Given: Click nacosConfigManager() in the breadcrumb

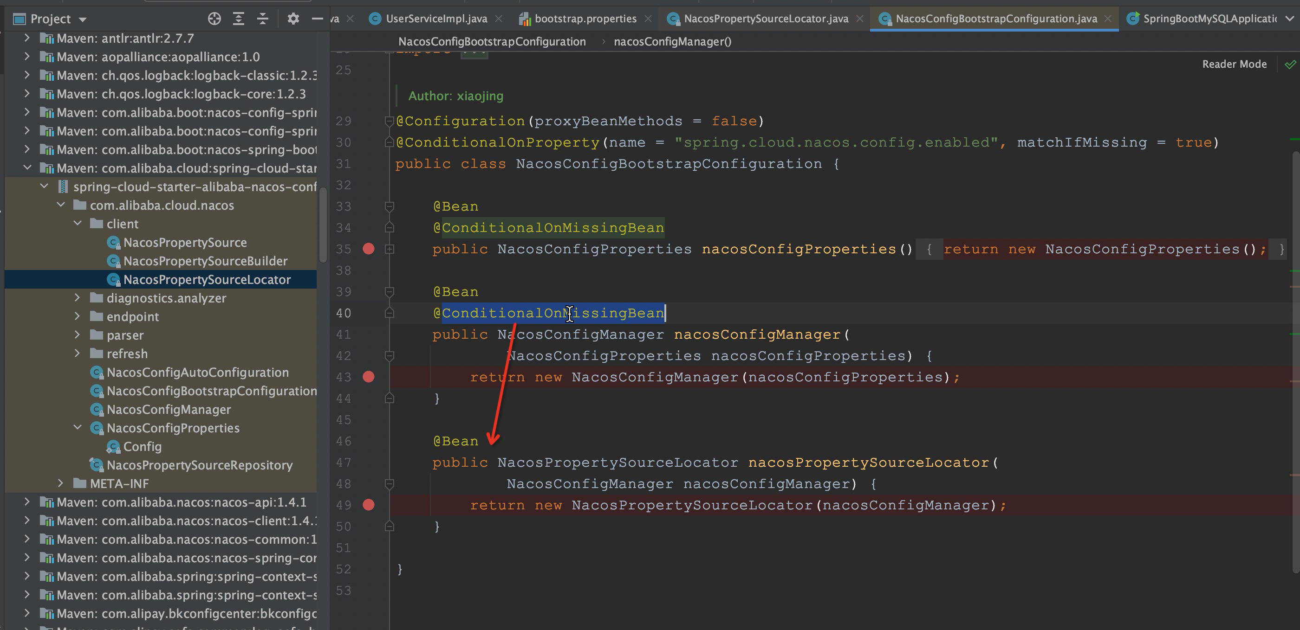Looking at the screenshot, I should (x=672, y=42).
